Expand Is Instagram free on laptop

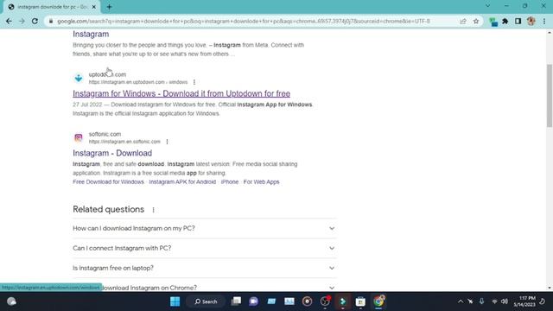[x=204, y=268]
